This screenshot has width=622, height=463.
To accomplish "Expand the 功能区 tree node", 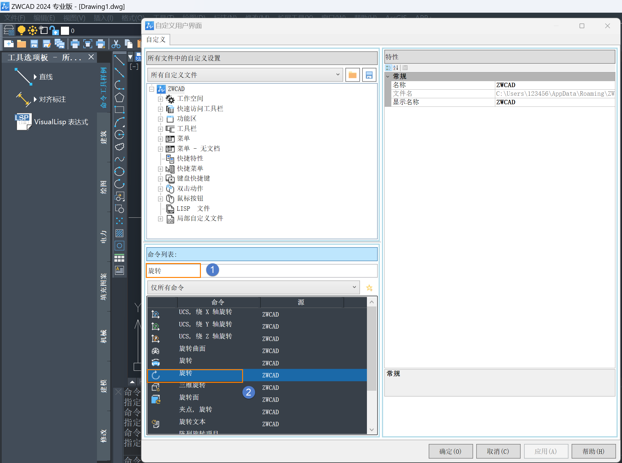I will [x=161, y=119].
